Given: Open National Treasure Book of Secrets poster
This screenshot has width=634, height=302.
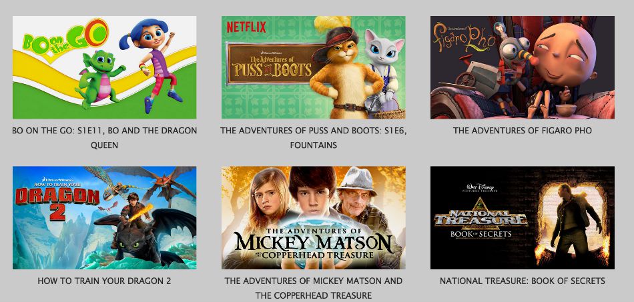Looking at the screenshot, I should (x=523, y=217).
